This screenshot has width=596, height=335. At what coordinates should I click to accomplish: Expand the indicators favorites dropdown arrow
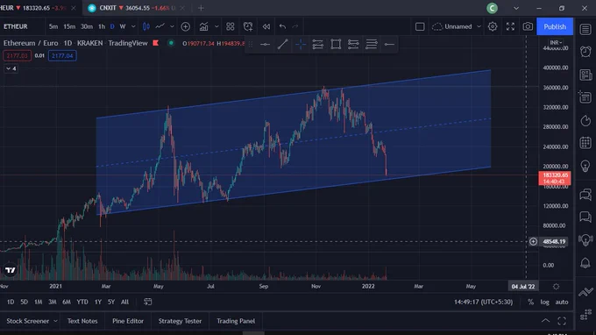click(x=216, y=26)
